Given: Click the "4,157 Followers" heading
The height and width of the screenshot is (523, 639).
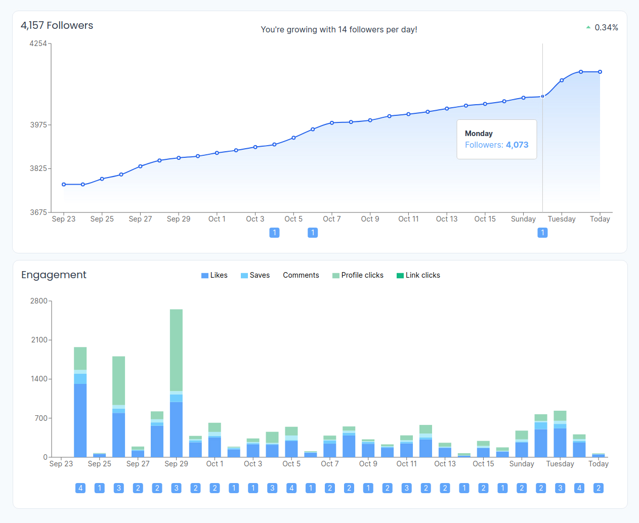Looking at the screenshot, I should click(x=57, y=25).
